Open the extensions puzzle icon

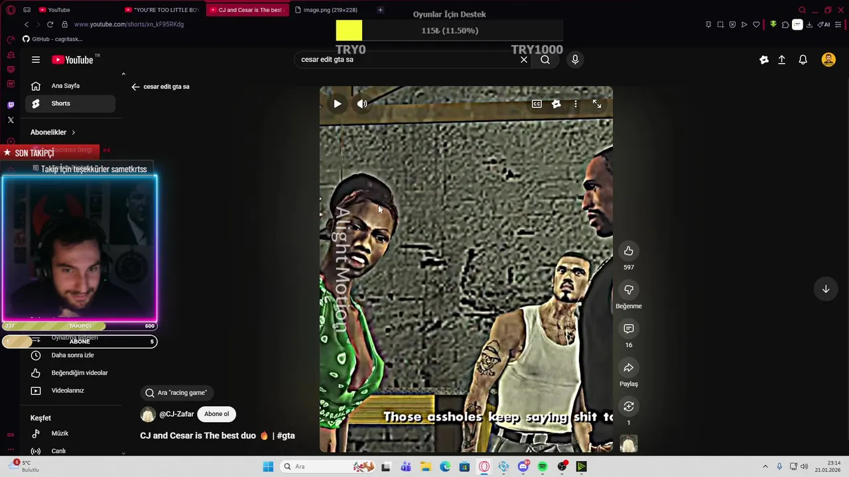785,25
